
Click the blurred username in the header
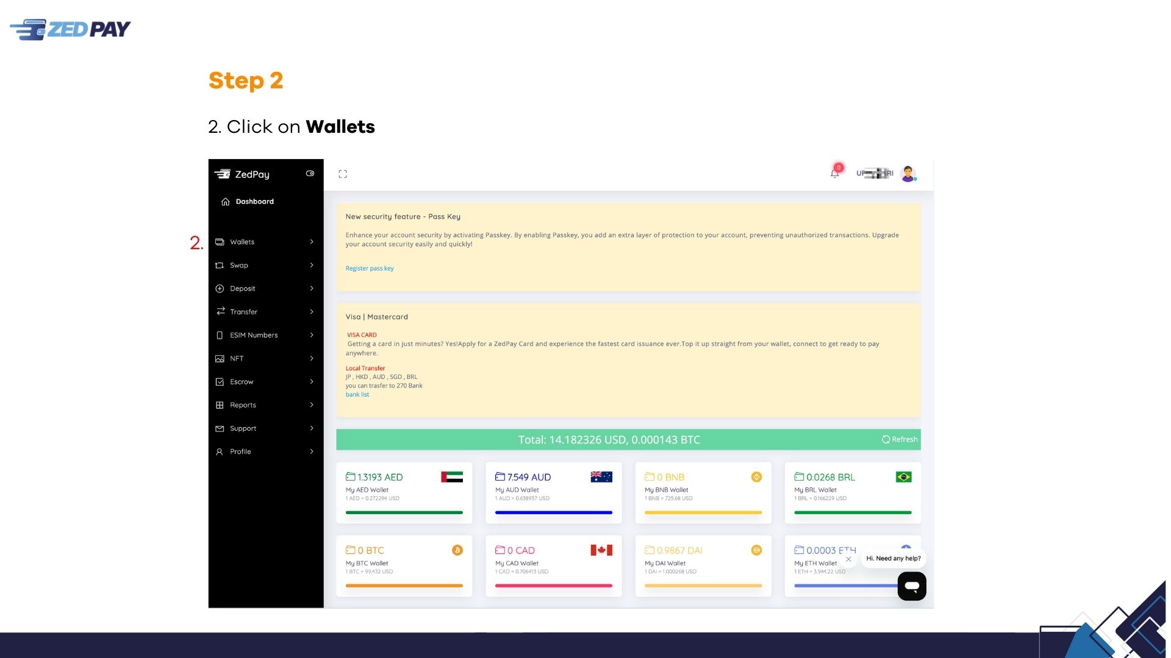coord(875,174)
